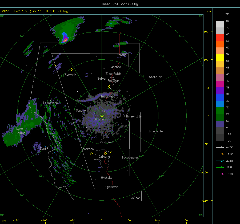Click the Olds label
This screenshot has width=240, height=224.
(x=102, y=111)
